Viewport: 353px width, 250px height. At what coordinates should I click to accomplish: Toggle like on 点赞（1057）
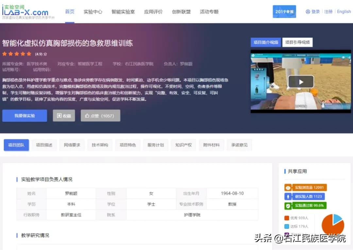(x=100, y=115)
